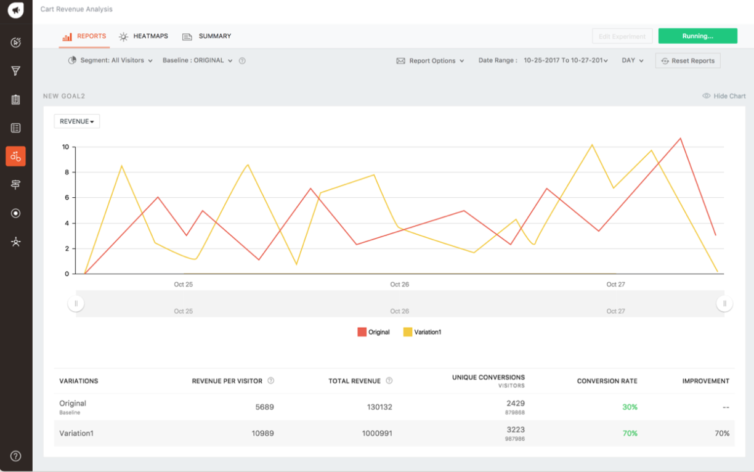Click the envelope icon for Report Options
754x472 pixels.
(x=400, y=61)
